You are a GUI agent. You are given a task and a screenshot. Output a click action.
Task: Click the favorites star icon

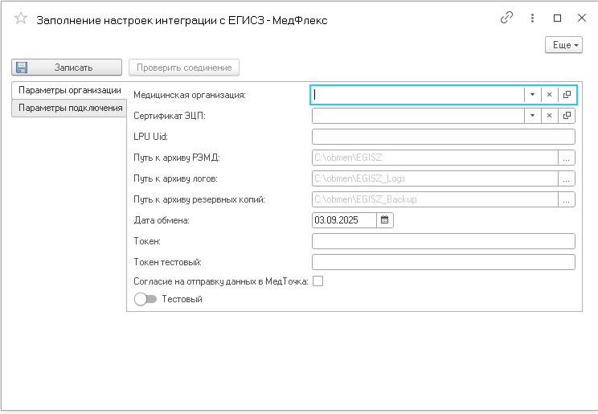coord(21,19)
